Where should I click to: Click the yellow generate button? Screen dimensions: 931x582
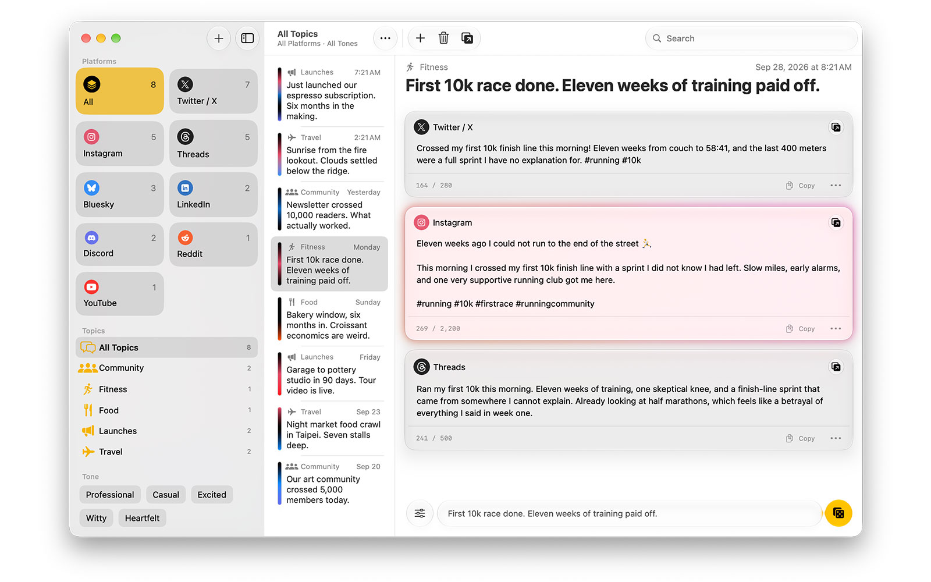[838, 513]
